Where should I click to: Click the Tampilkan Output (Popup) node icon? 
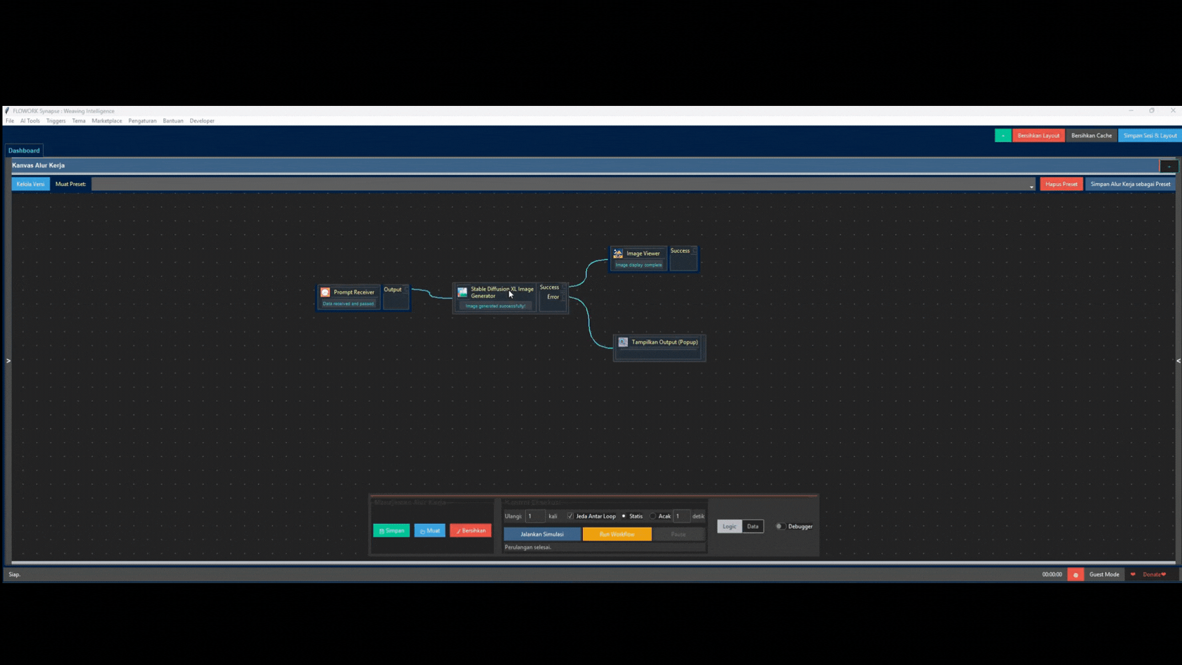point(623,342)
